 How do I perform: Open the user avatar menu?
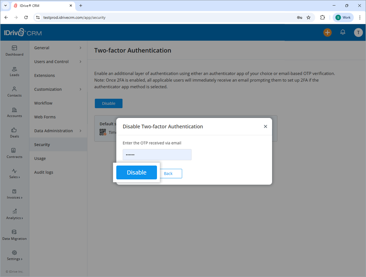(x=358, y=32)
